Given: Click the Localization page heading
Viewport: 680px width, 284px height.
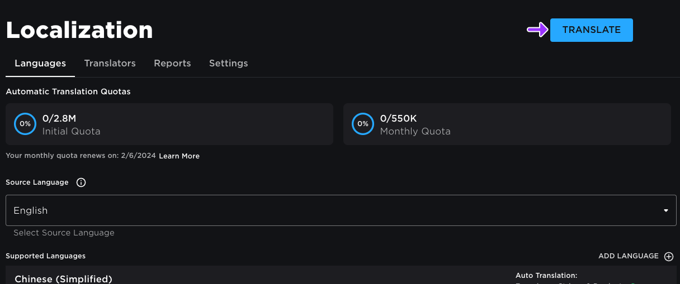Looking at the screenshot, I should coord(79,30).
